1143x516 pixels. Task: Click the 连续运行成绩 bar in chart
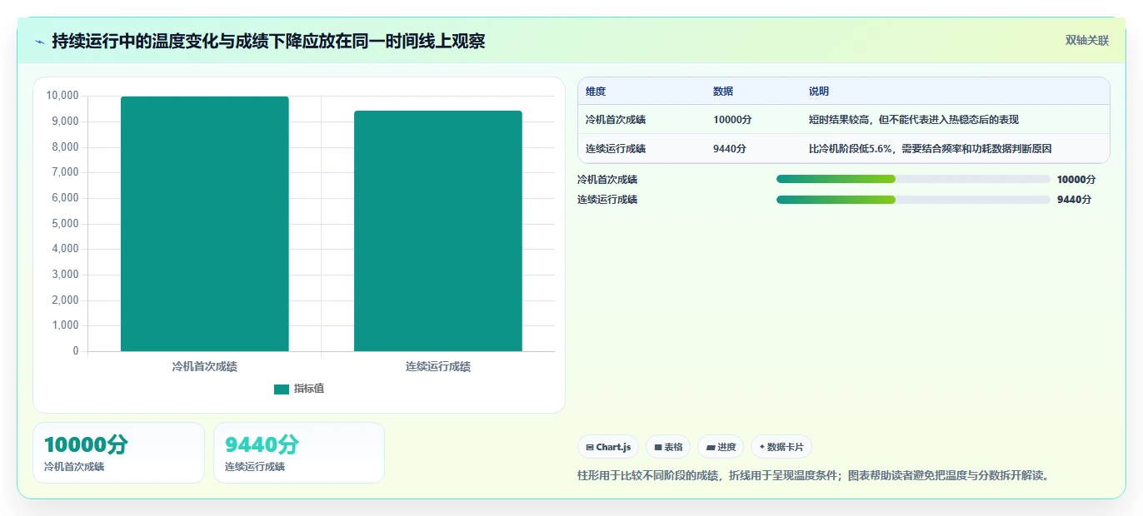coord(438,231)
